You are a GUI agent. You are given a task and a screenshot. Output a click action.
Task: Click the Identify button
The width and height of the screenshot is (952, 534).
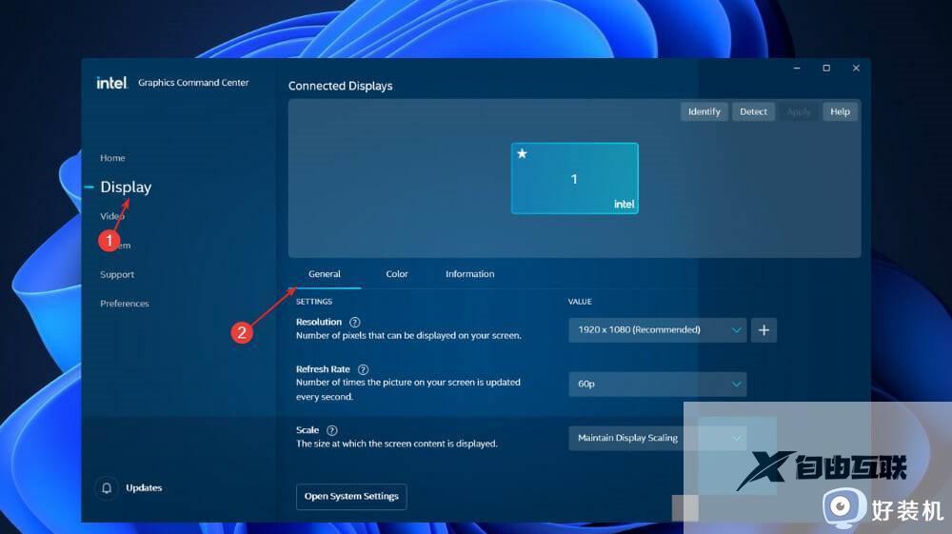tap(704, 111)
